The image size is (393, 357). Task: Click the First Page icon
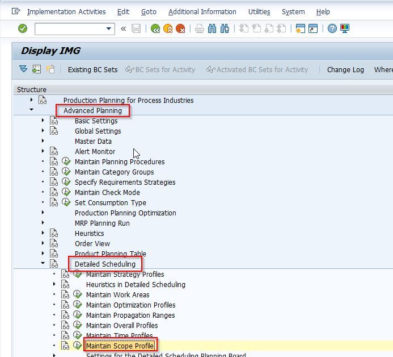click(244, 28)
